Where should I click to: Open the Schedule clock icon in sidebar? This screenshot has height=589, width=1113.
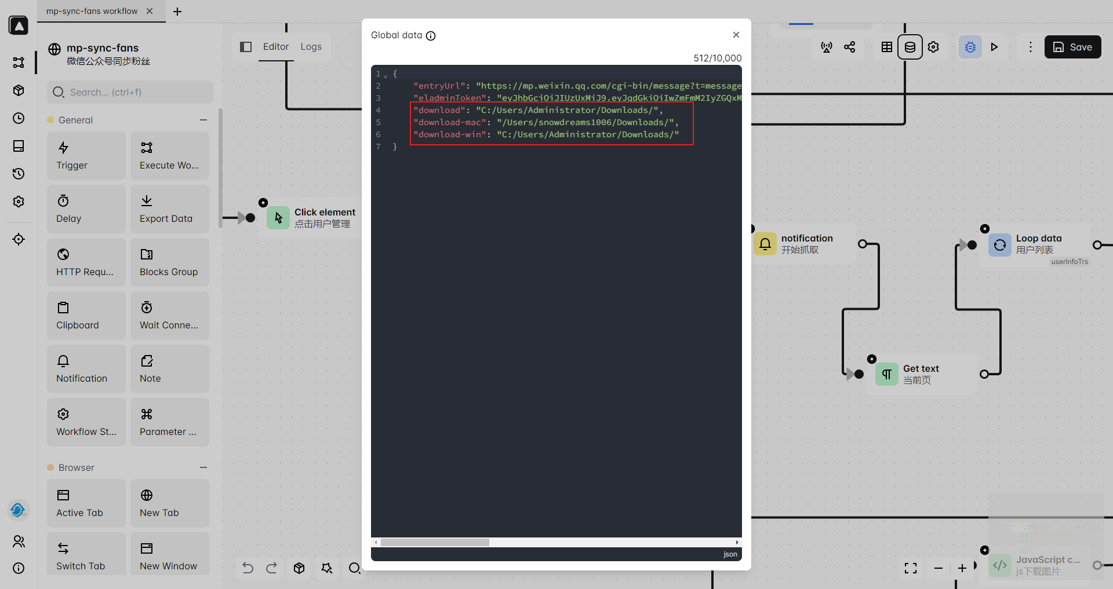(19, 118)
